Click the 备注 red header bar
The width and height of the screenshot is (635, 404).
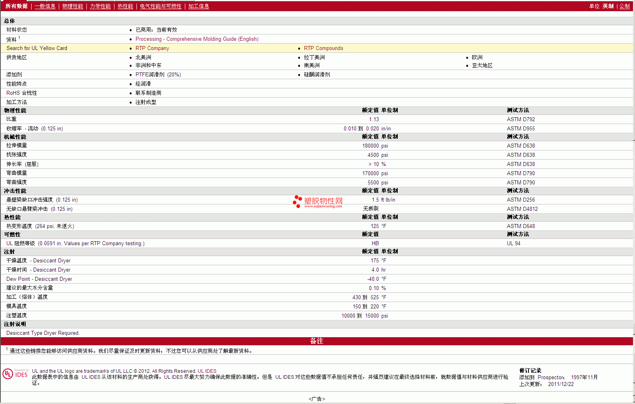[x=317, y=341]
